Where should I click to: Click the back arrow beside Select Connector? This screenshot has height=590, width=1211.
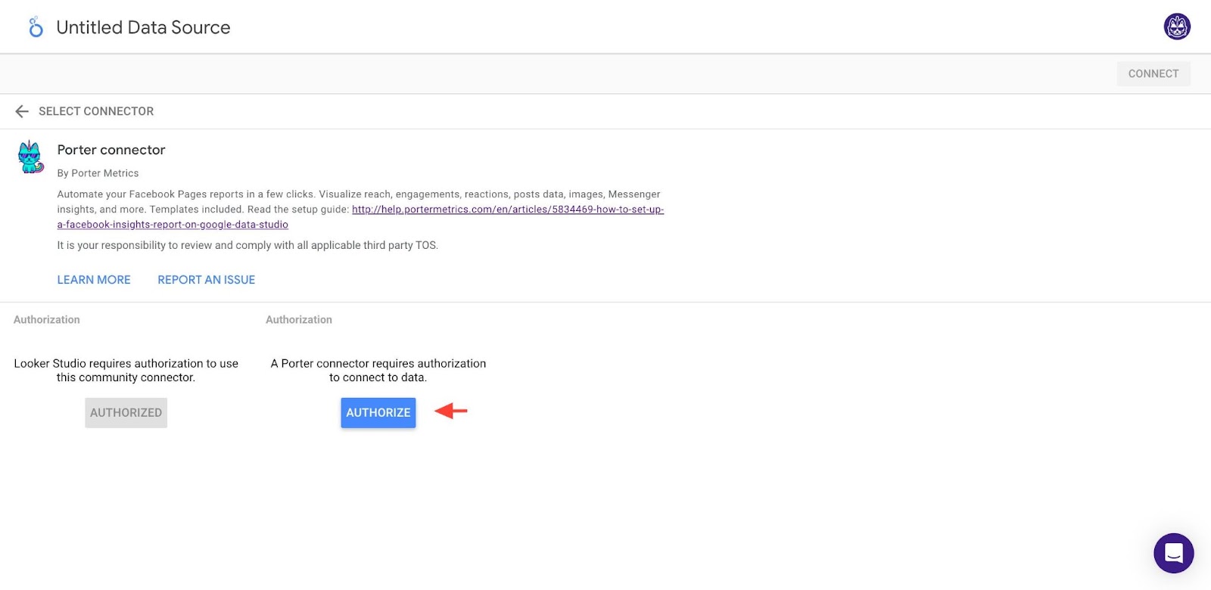pyautogui.click(x=22, y=111)
